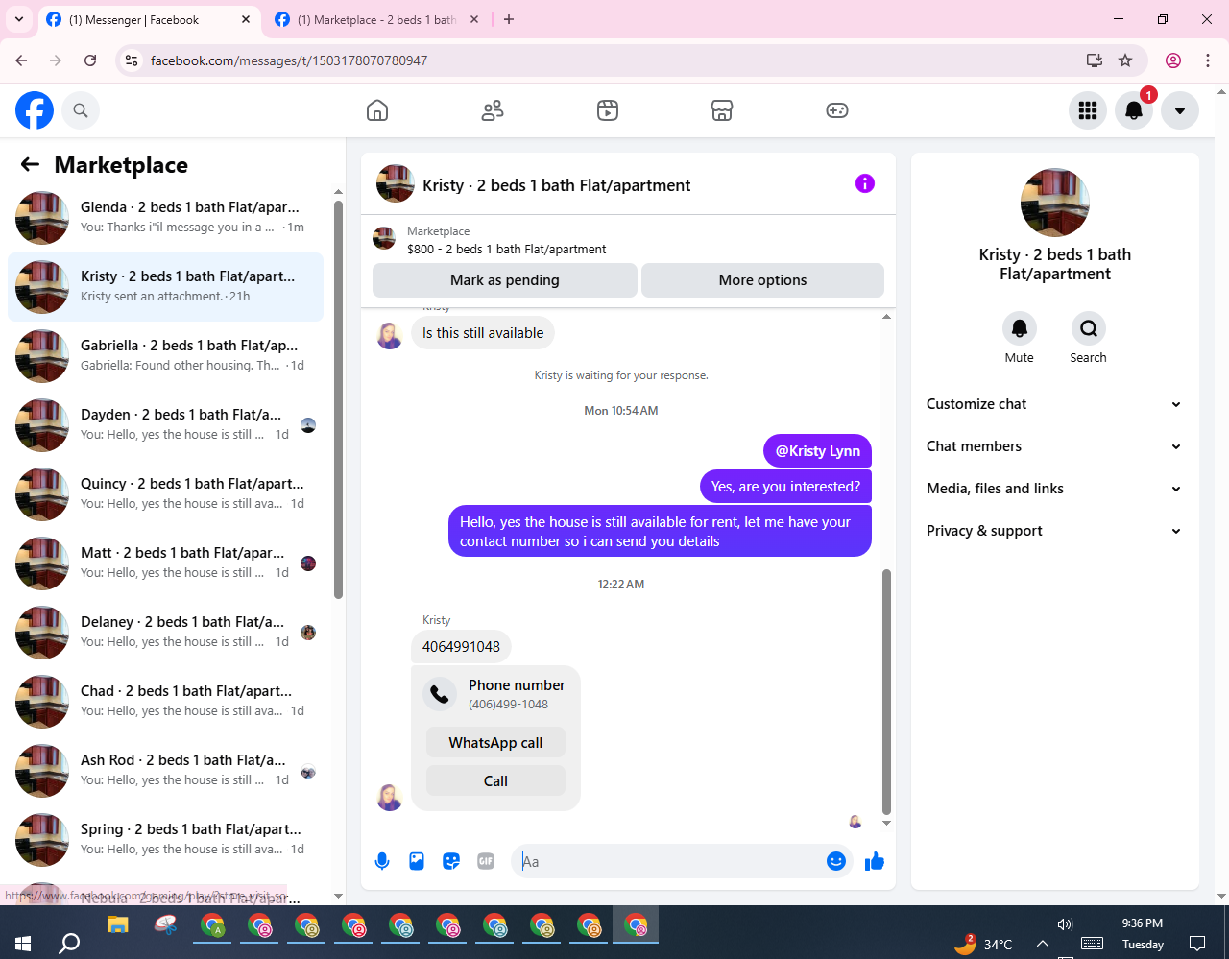Expand Customize chat section
1229x959 pixels.
[x=1054, y=404]
